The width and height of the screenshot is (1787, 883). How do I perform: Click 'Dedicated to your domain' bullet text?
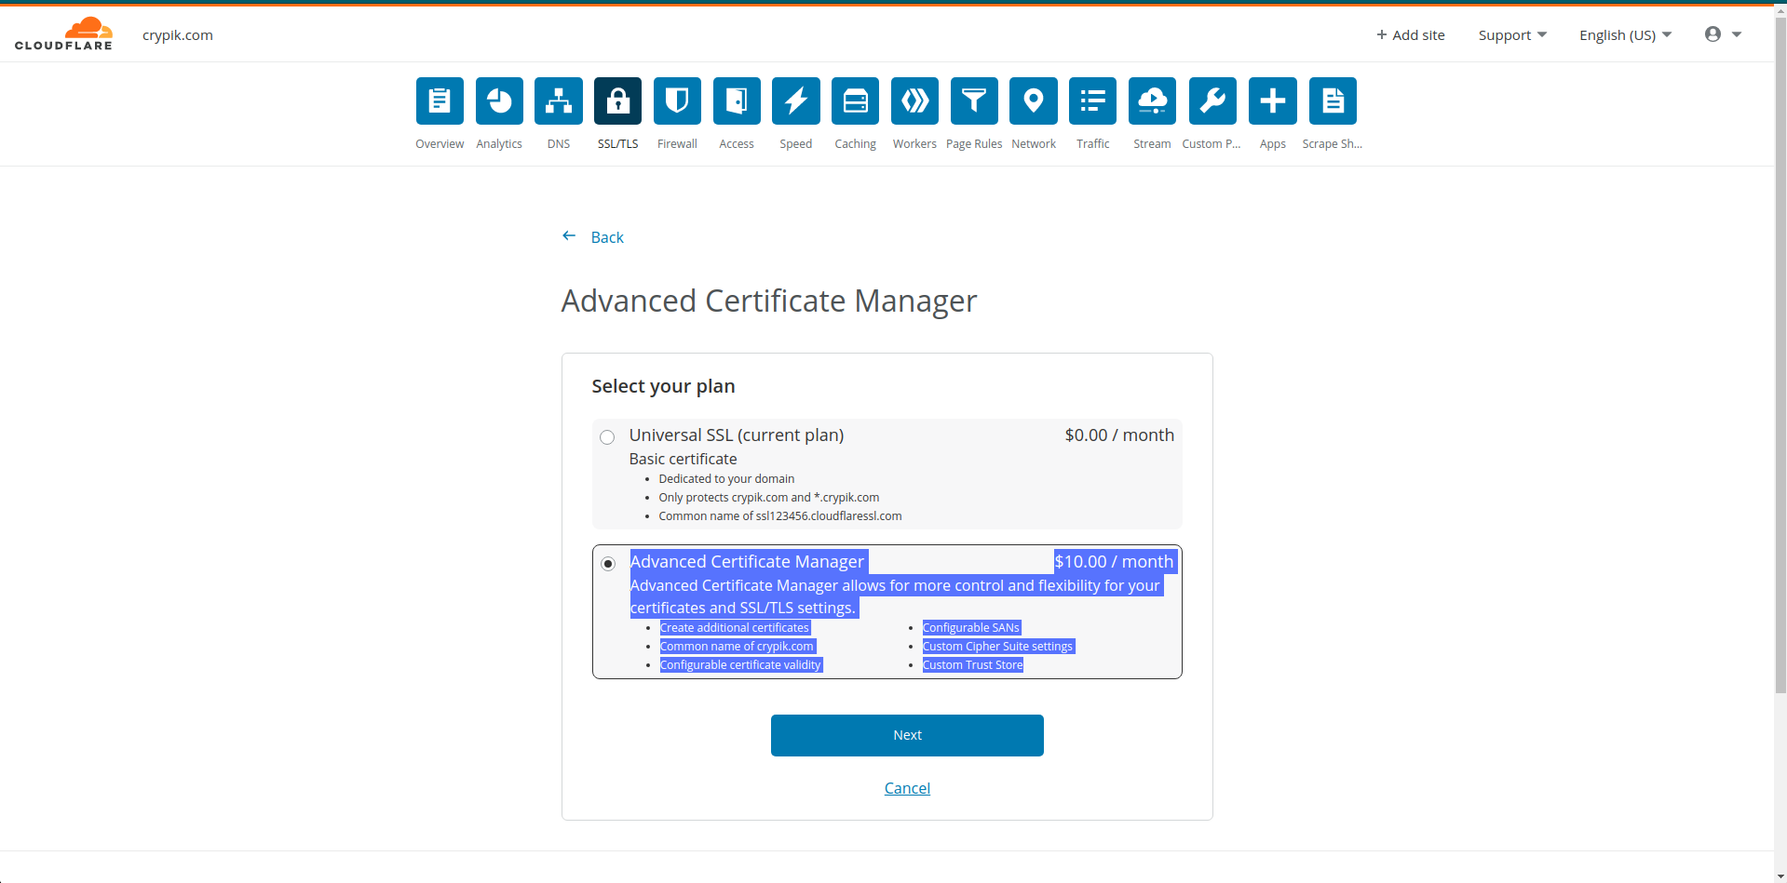point(726,479)
